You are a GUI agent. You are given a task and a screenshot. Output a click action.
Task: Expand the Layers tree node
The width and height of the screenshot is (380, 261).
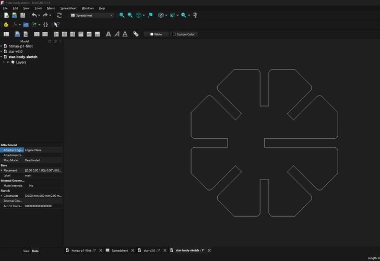[x=4, y=62]
